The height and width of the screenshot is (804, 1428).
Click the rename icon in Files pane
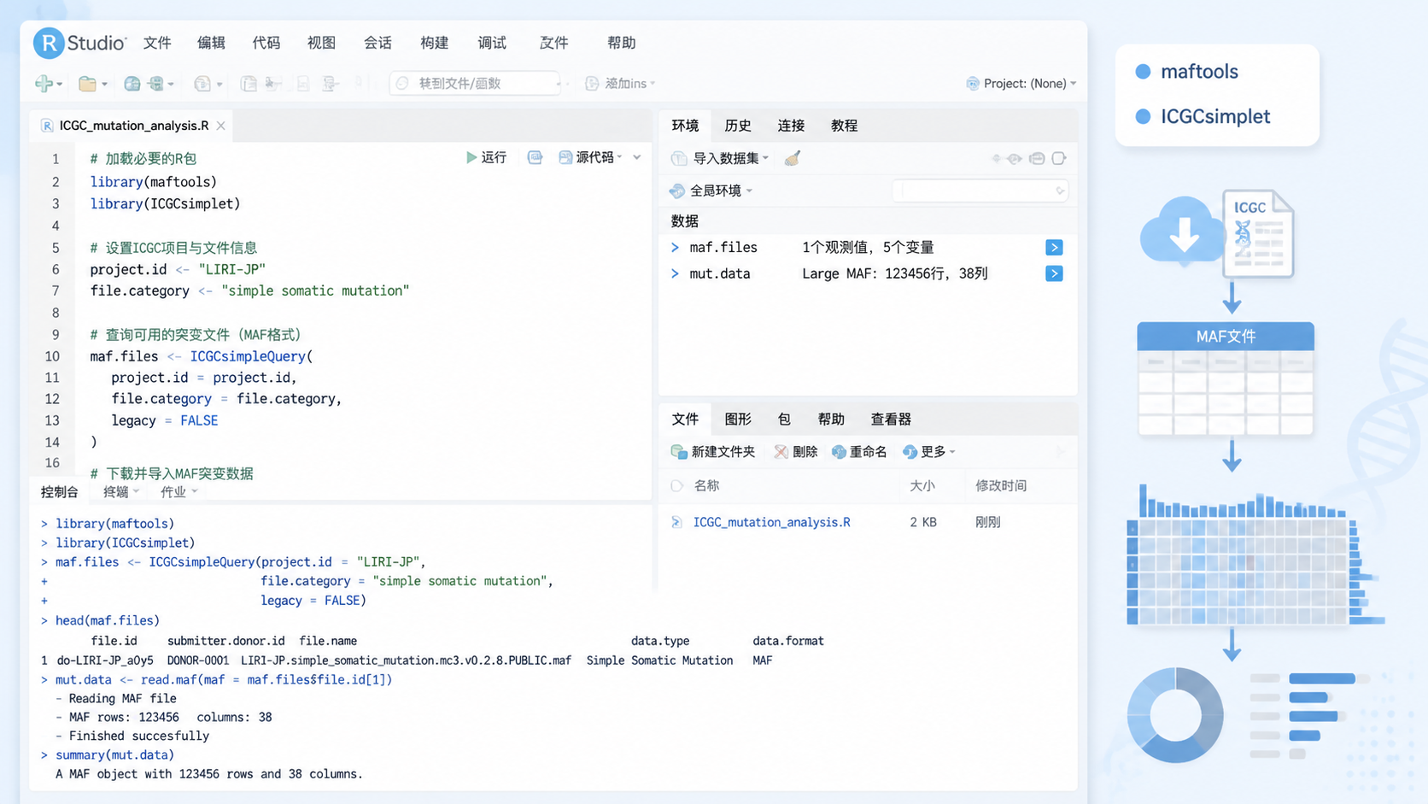(839, 452)
